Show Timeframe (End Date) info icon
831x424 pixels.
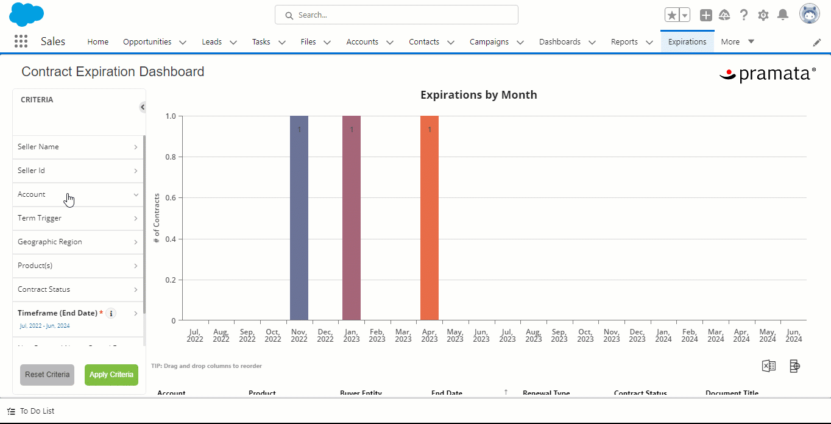[111, 313]
